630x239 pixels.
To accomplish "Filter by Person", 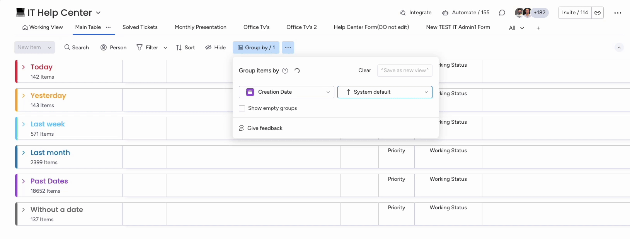I will coord(114,47).
